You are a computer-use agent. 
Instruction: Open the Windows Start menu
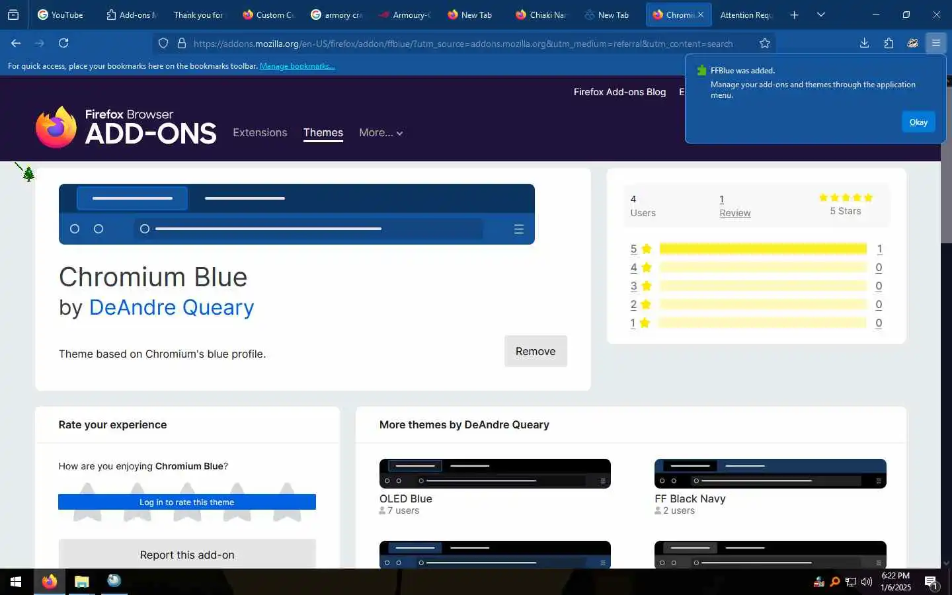click(x=16, y=582)
